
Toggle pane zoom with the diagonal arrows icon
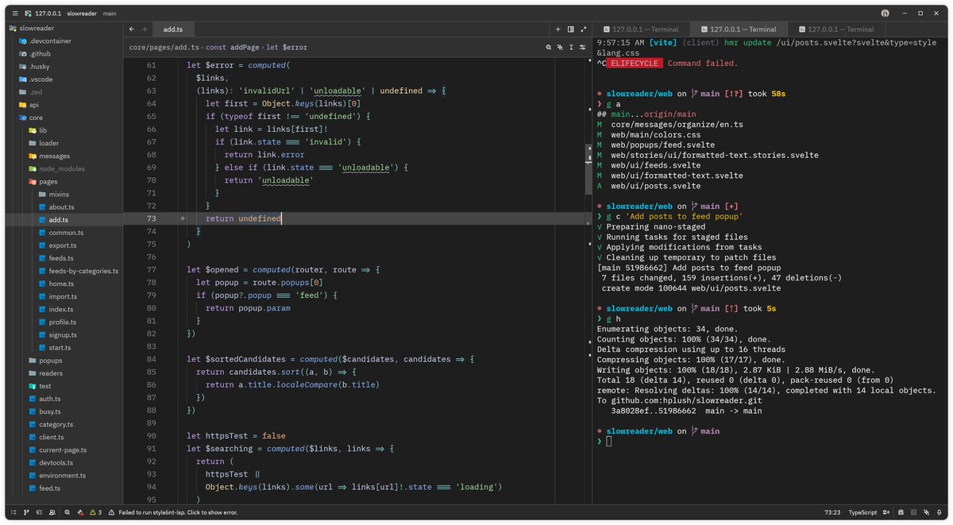click(x=585, y=29)
